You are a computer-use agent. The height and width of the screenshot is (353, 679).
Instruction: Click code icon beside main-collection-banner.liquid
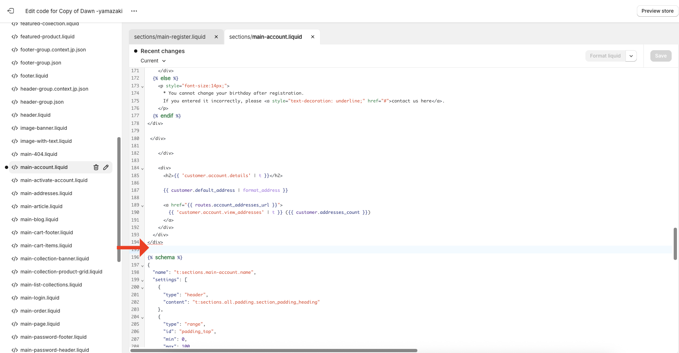tap(15, 259)
